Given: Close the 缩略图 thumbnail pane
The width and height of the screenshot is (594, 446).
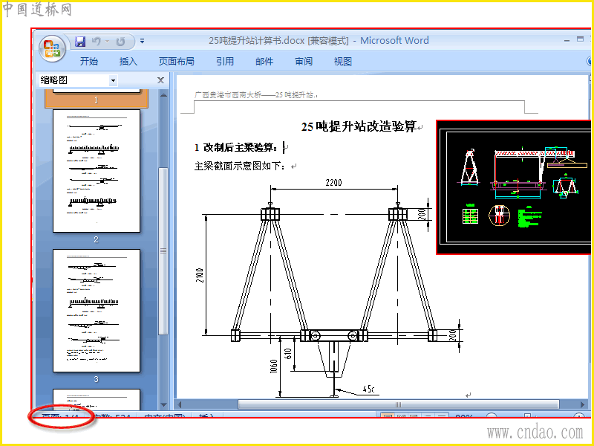Looking at the screenshot, I should coord(160,80).
